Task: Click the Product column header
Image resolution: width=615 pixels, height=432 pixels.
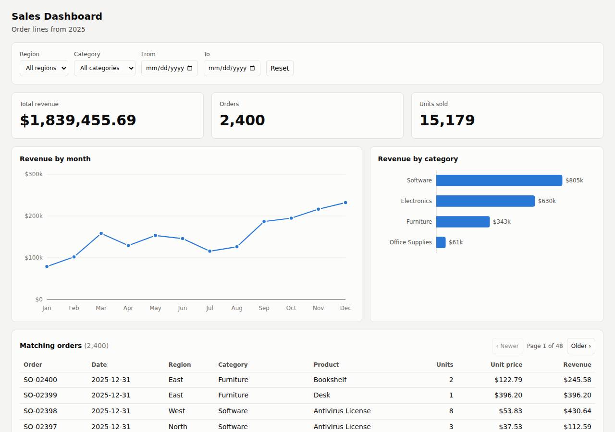Action: click(x=326, y=365)
